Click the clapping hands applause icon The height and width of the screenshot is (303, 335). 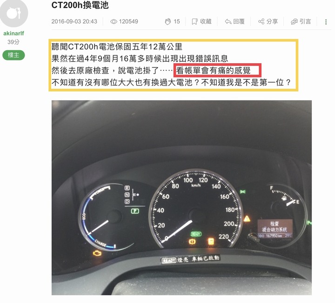coord(168,21)
